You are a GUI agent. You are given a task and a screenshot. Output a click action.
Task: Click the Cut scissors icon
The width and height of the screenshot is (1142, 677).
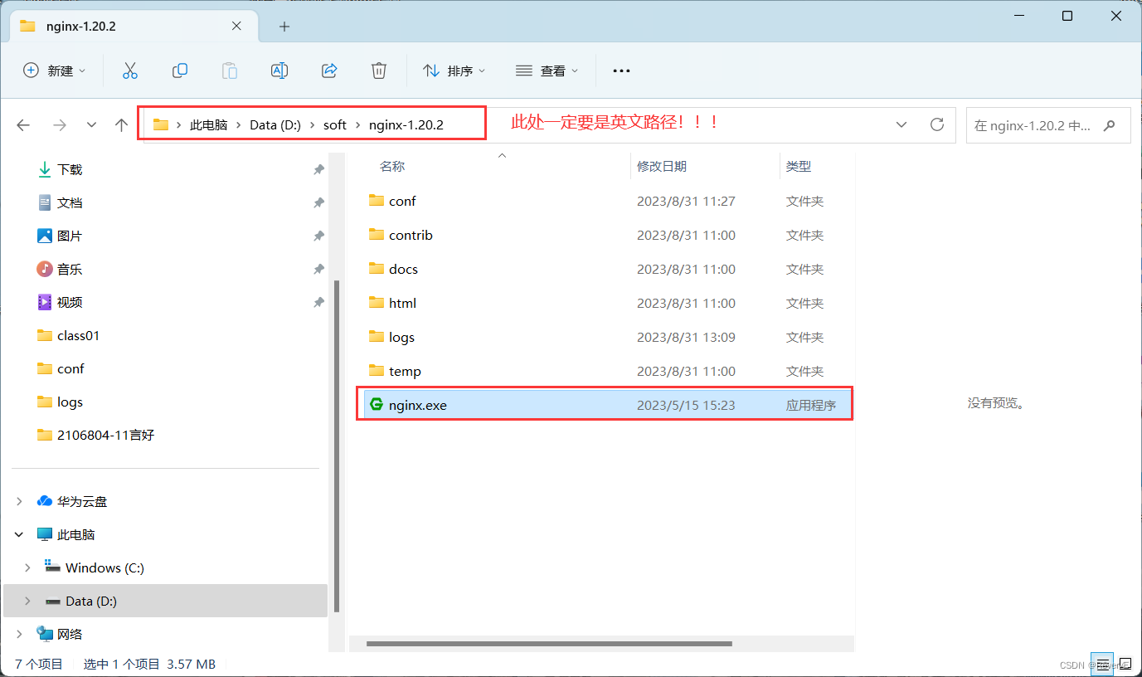click(x=129, y=71)
